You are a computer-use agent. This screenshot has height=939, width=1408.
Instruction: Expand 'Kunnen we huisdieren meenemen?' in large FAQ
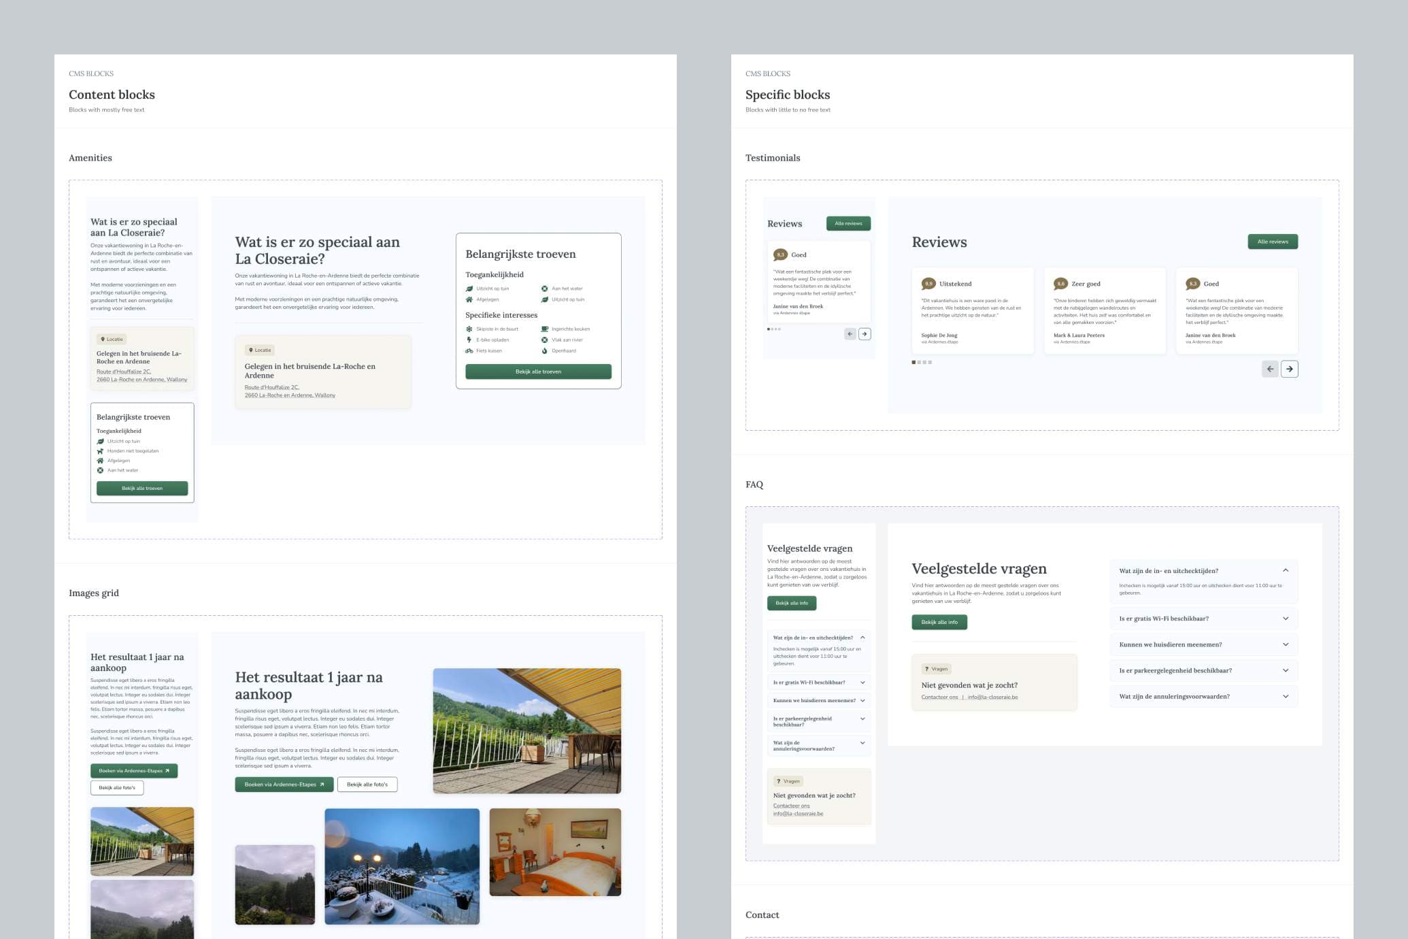pos(1285,644)
